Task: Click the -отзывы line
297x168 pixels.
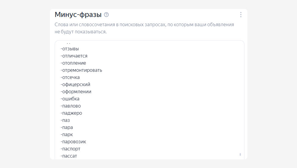Action: click(x=70, y=49)
